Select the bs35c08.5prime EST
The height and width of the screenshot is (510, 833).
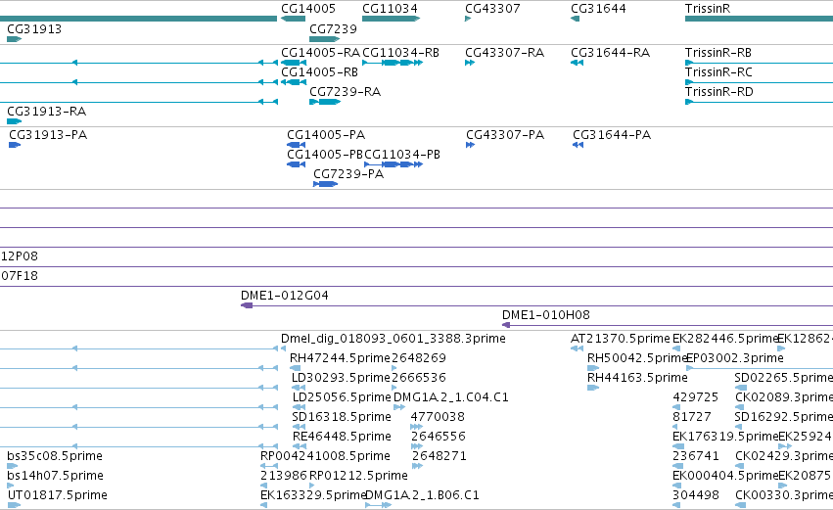[x=12, y=466]
